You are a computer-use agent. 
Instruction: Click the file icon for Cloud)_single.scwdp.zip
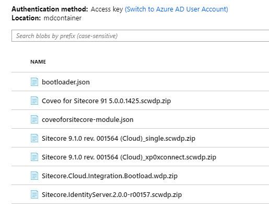(34, 138)
